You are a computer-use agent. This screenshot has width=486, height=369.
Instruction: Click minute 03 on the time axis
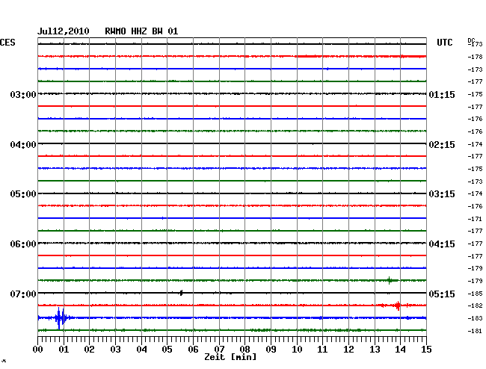[115, 350]
